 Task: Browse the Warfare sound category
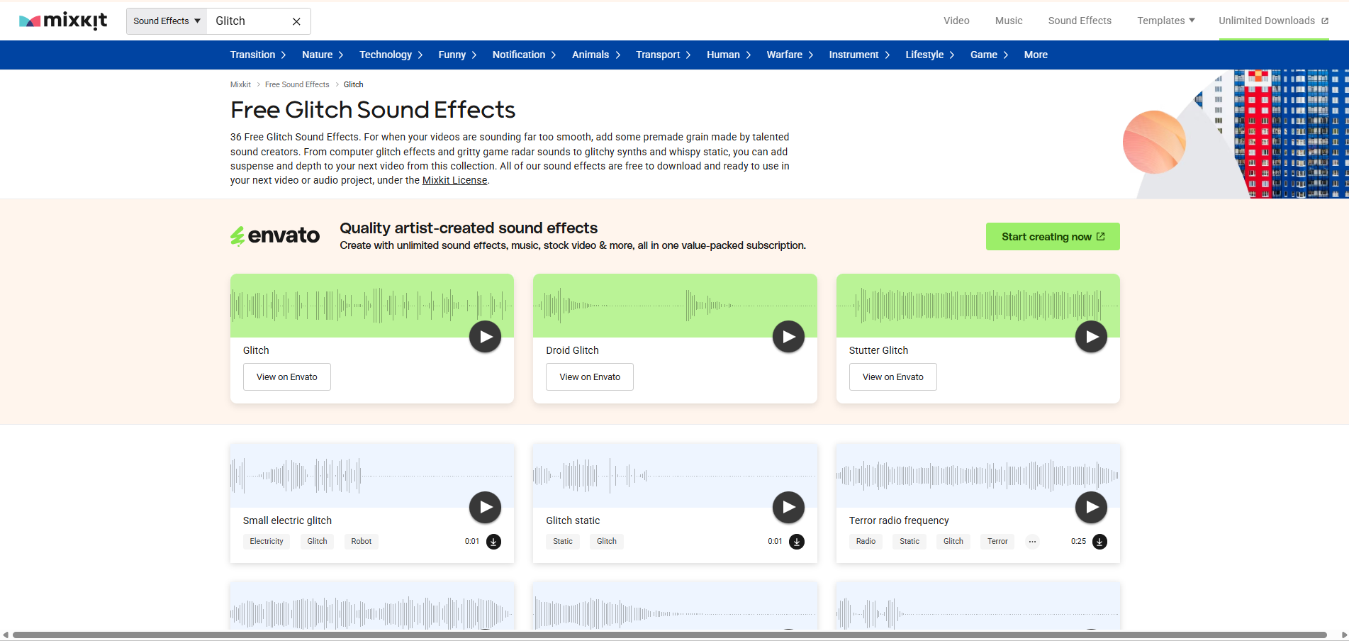[783, 55]
